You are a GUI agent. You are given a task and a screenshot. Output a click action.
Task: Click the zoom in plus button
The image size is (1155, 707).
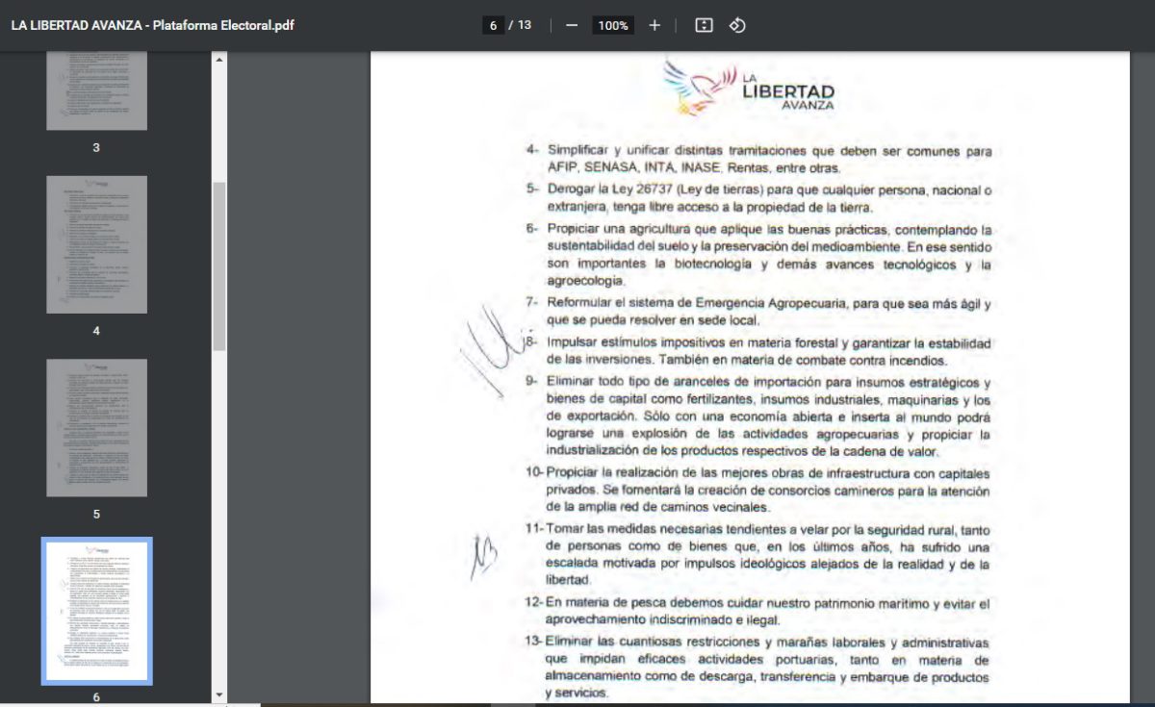[654, 25]
